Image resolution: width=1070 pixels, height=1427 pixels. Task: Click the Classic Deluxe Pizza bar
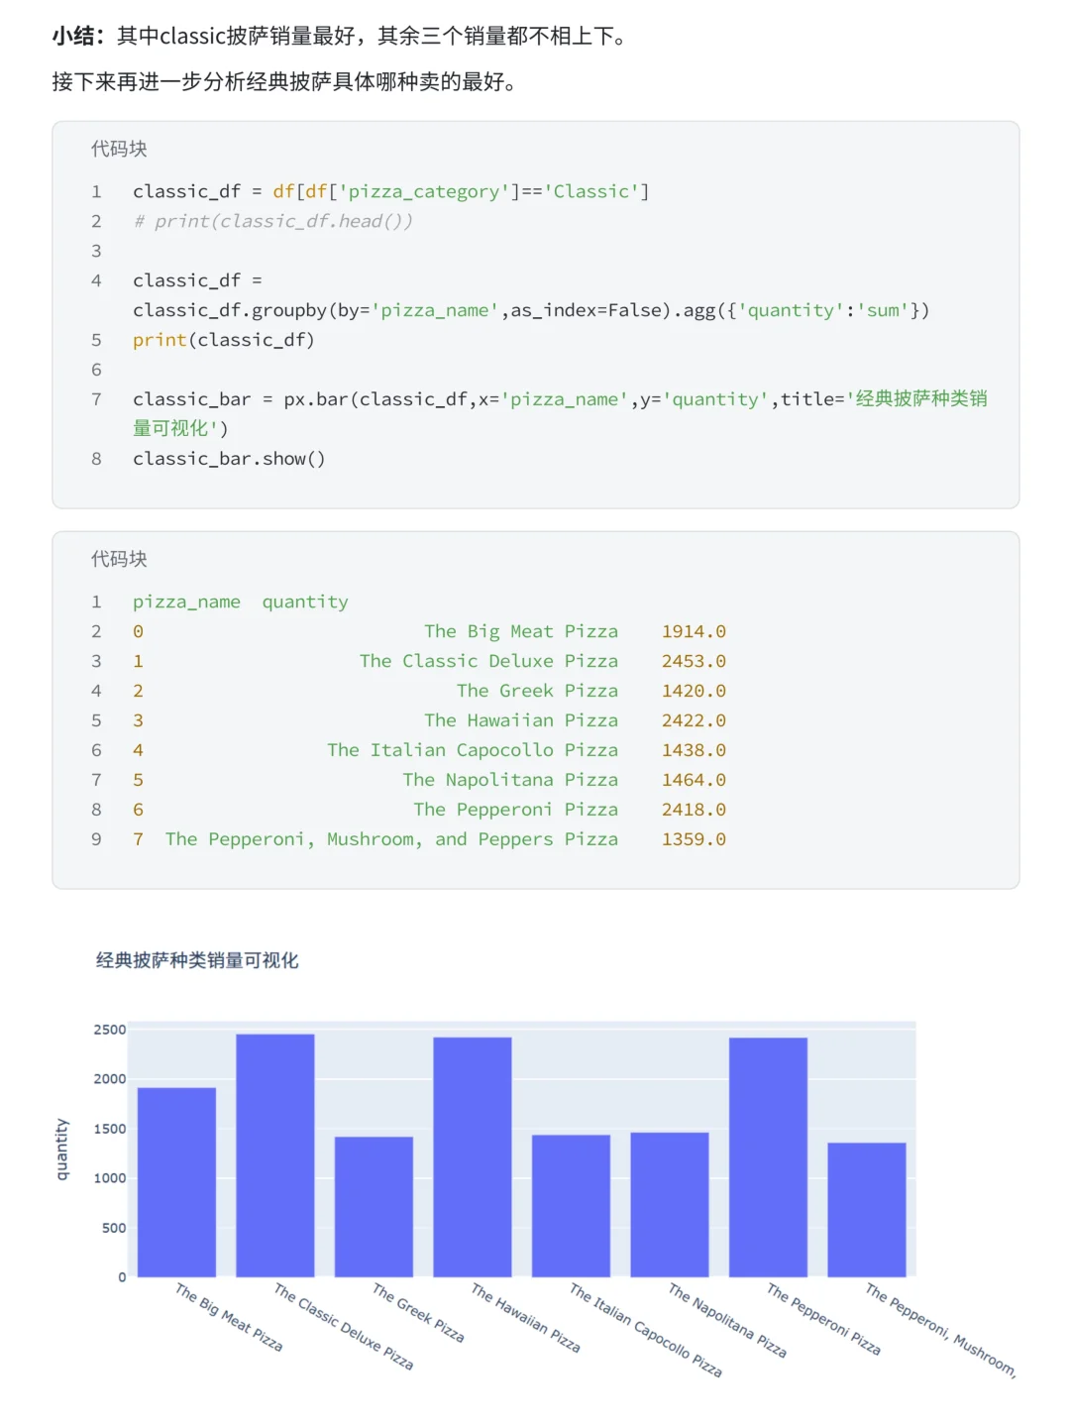[x=275, y=1155]
